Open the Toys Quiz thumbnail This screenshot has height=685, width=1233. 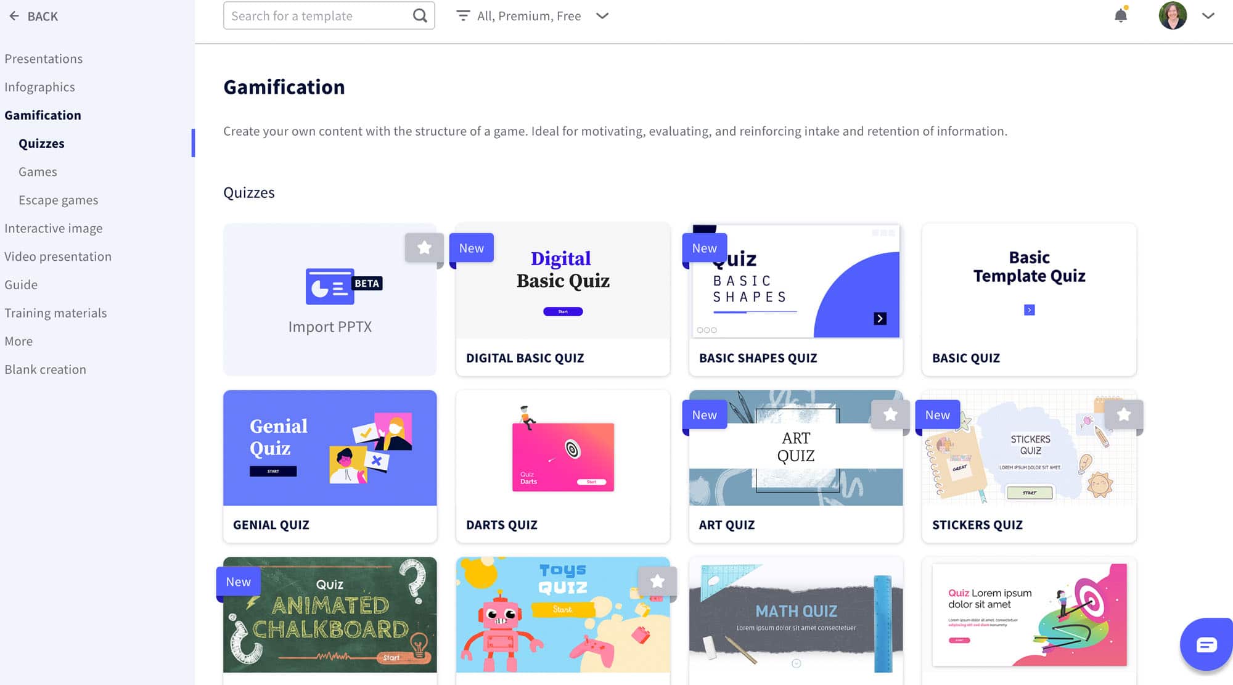[563, 615]
